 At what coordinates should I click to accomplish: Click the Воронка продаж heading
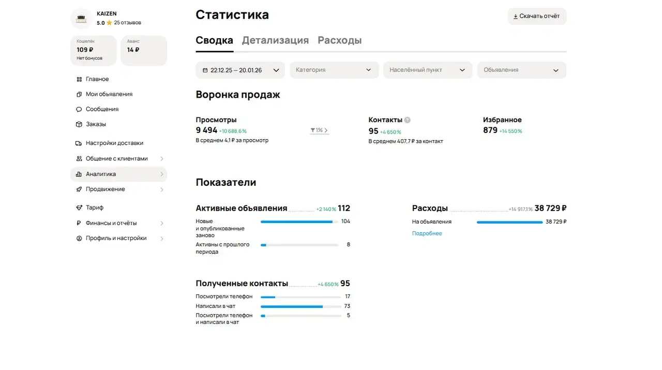[238, 95]
